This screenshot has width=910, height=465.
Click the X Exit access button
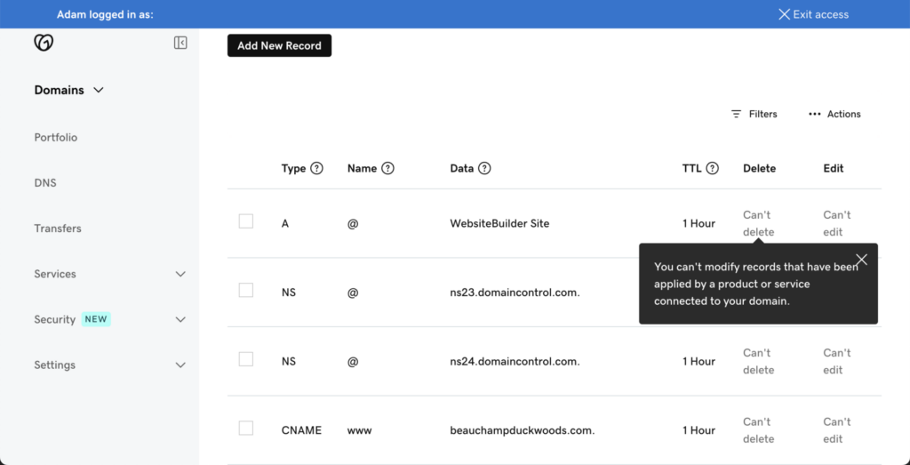(814, 14)
